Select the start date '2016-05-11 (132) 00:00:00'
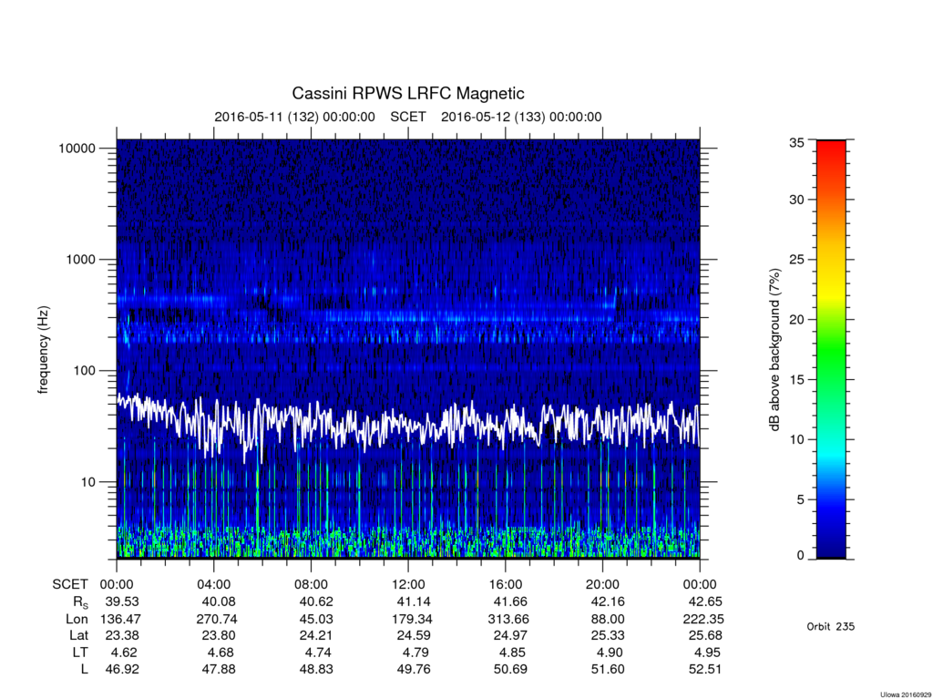This screenshot has width=933, height=699. click(x=294, y=117)
